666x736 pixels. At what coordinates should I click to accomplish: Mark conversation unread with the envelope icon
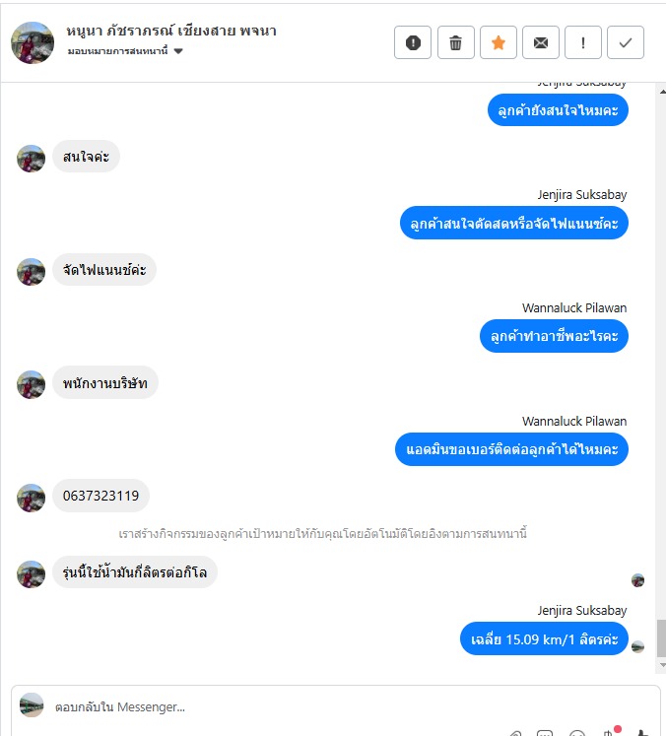pos(540,42)
